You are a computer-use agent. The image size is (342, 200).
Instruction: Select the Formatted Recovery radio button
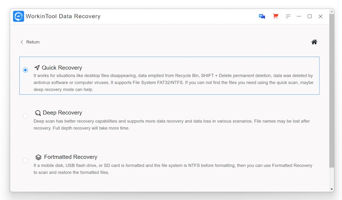25,160
